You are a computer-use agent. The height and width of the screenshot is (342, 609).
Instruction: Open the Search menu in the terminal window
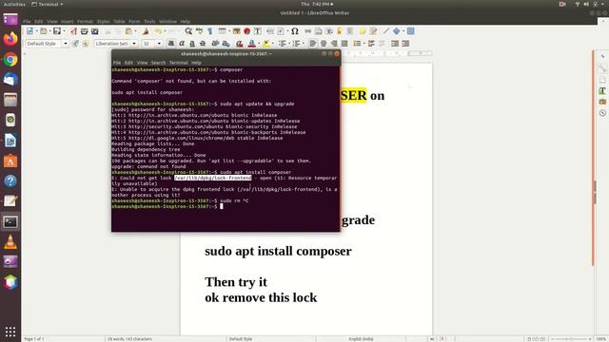pos(158,63)
